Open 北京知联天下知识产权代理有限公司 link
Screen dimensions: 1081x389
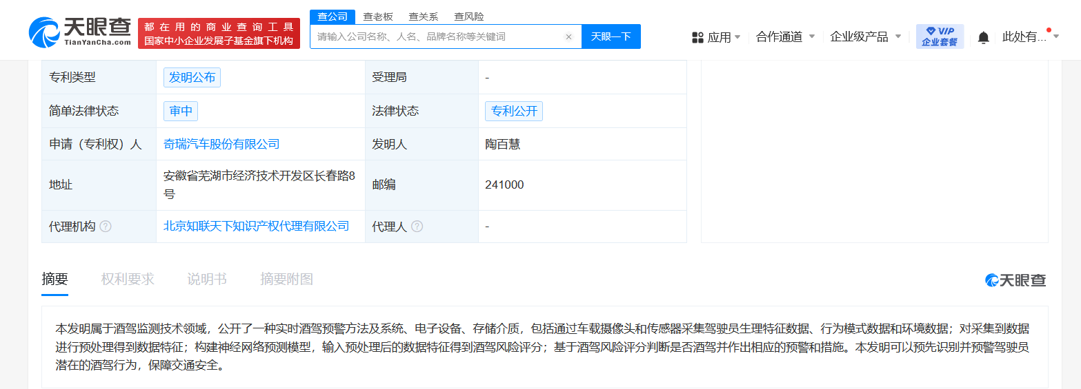[256, 226]
